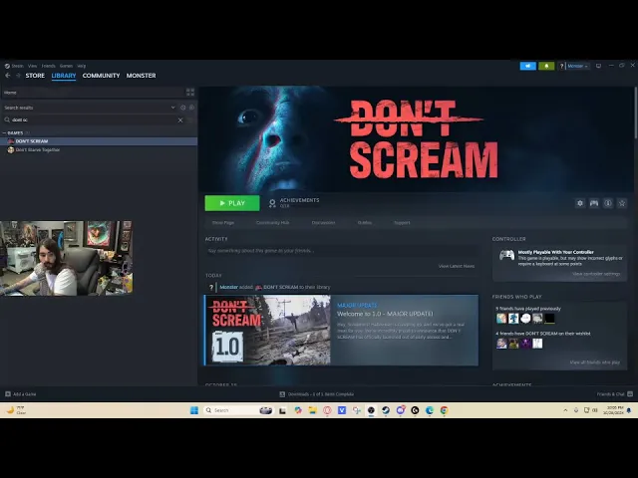Open controller configuration icon
The height and width of the screenshot is (478, 638).
point(594,203)
